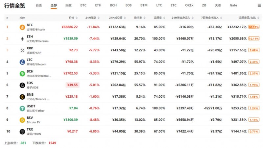The image size is (263, 148).
Task: Switch to the 自选 tab
Action: coord(39,6)
